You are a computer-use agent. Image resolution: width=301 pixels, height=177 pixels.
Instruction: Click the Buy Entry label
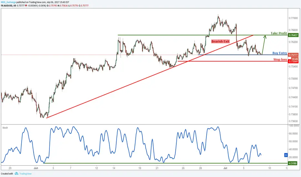coord(280,53)
